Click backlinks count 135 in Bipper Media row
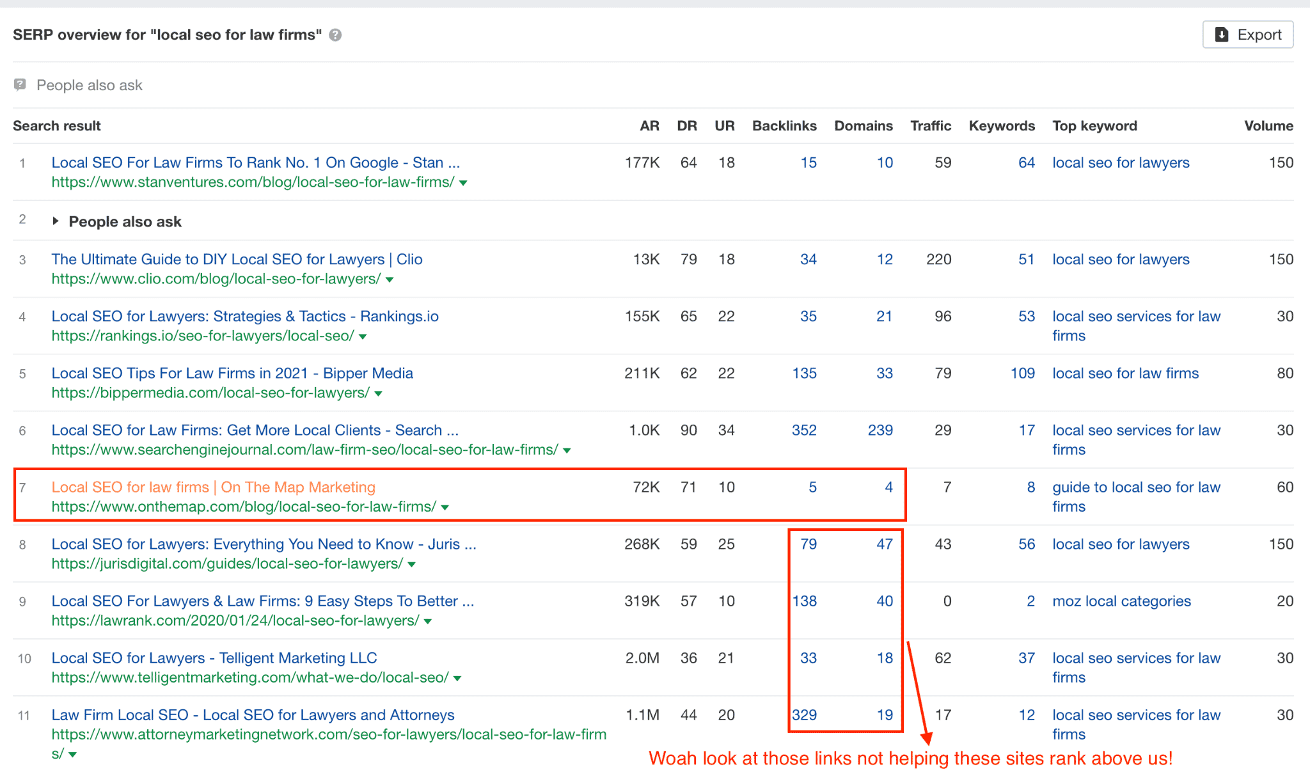Screen dimensions: 1310x781 pyautogui.click(x=804, y=373)
